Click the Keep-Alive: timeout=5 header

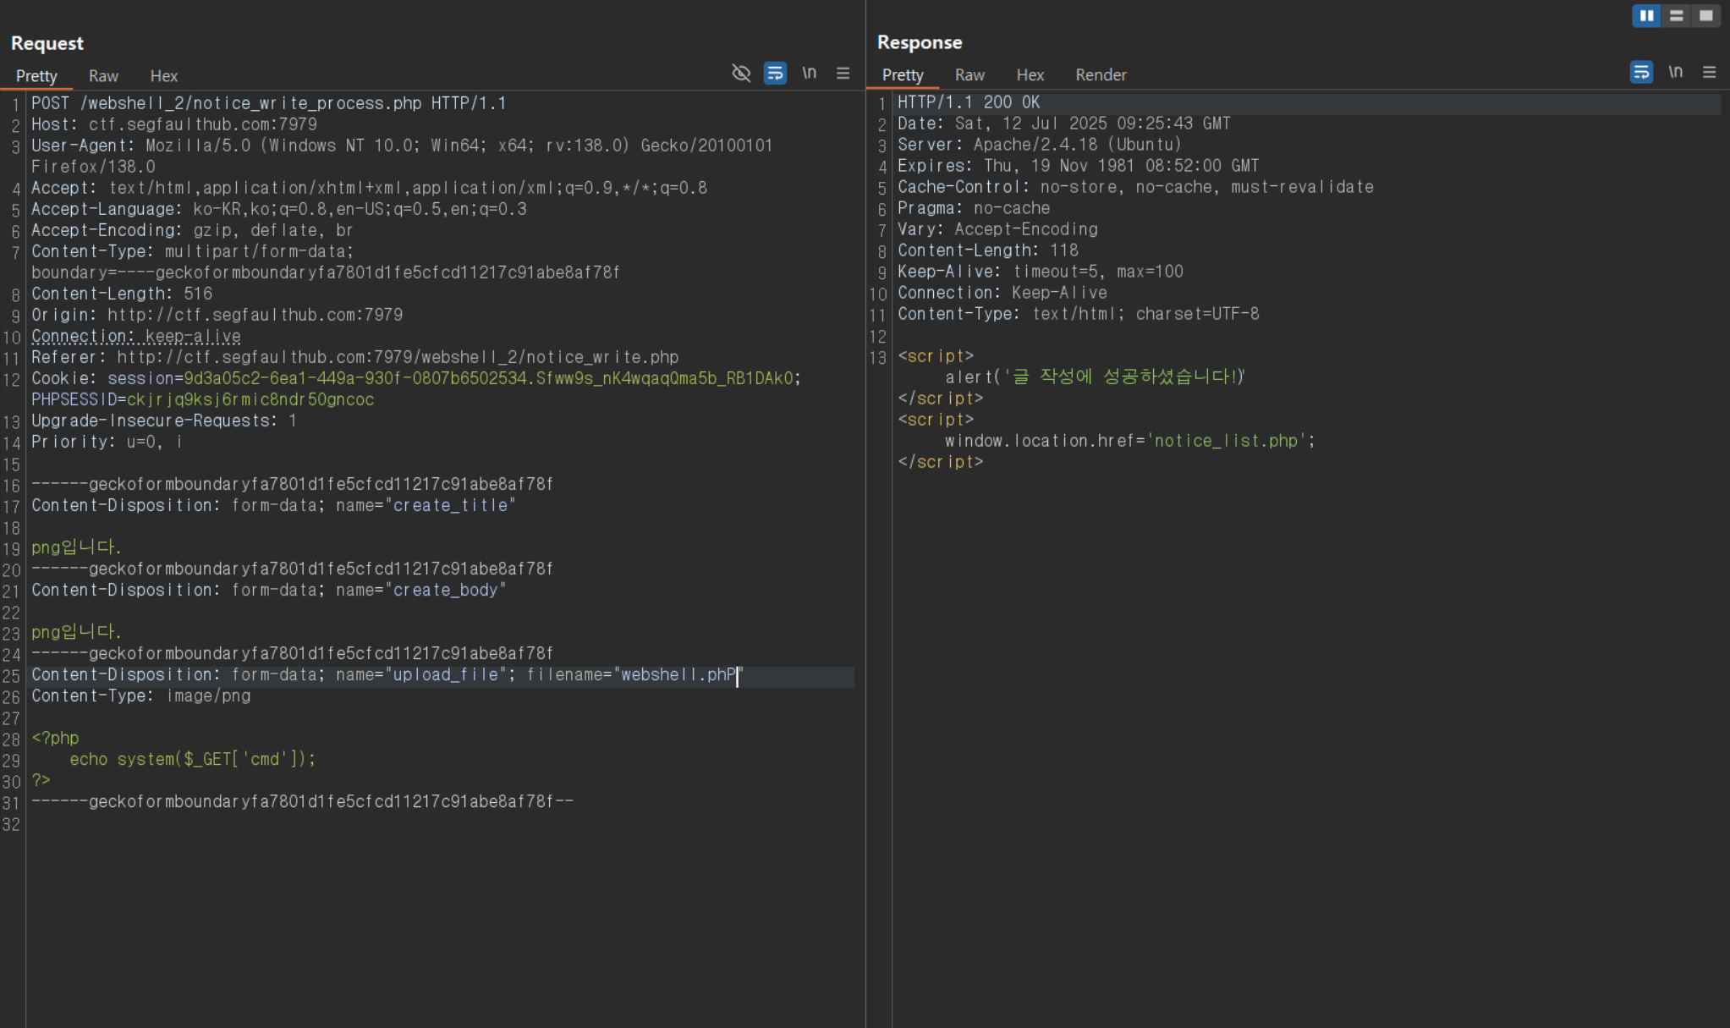[x=1041, y=272]
